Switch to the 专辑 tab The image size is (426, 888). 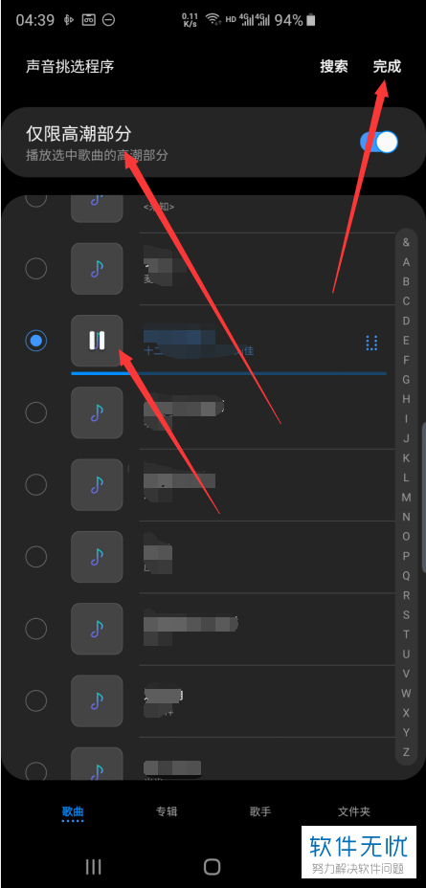167,811
